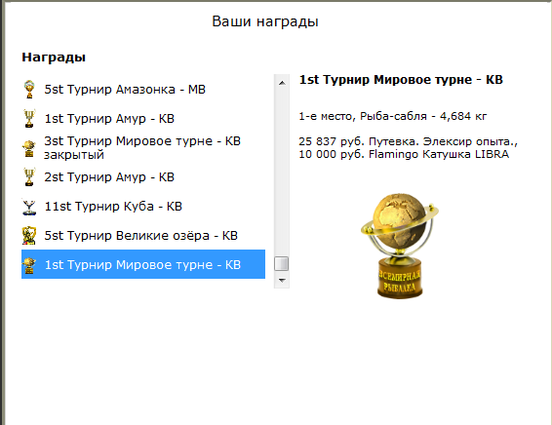Select 5st Турнир Великие озёра - КВ

(143, 235)
